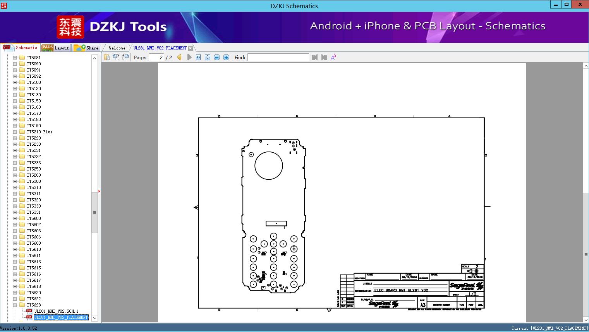Open the Welcome tab
The height and width of the screenshot is (332, 589).
coord(117,48)
